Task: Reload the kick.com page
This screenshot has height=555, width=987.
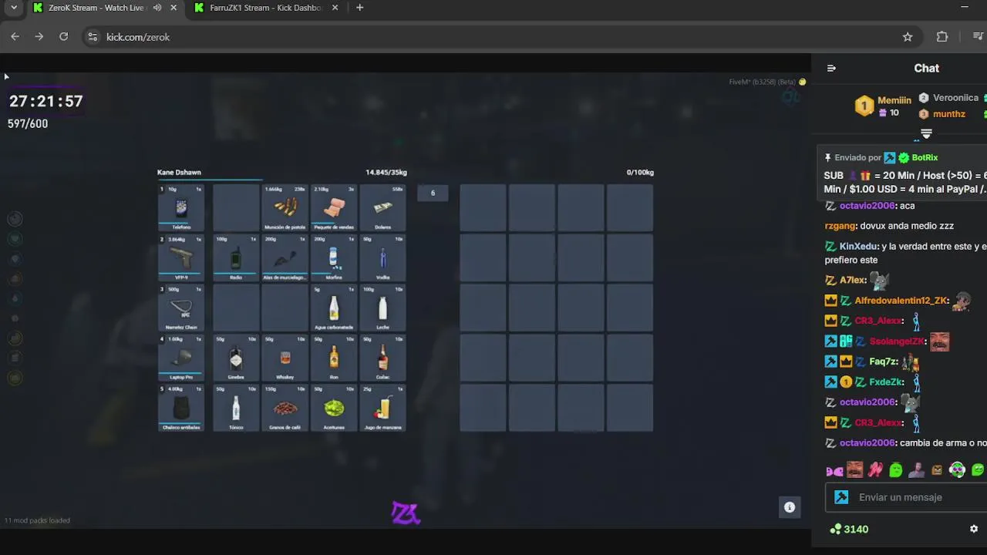Action: click(64, 36)
